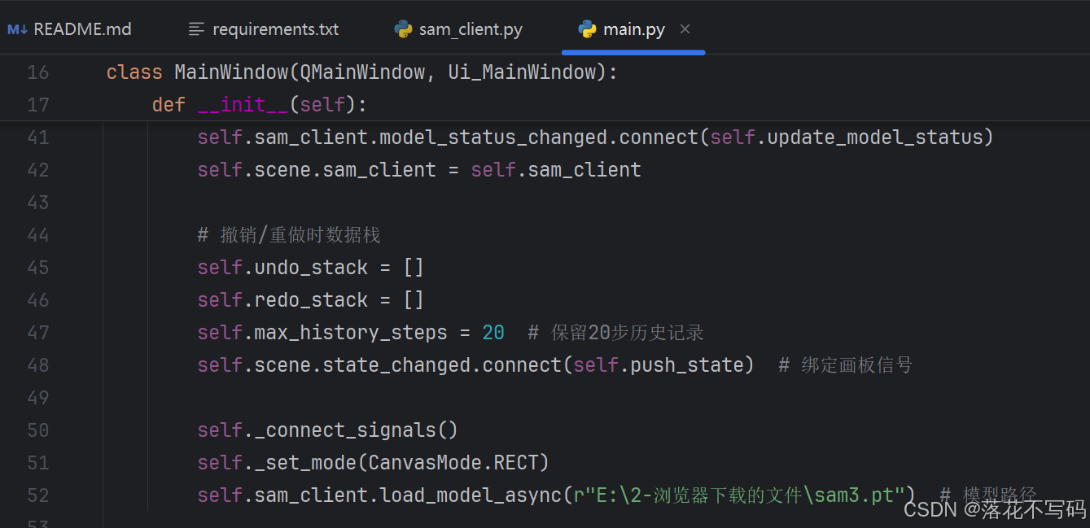Close the main.py tab
1090x528 pixels.
click(685, 29)
